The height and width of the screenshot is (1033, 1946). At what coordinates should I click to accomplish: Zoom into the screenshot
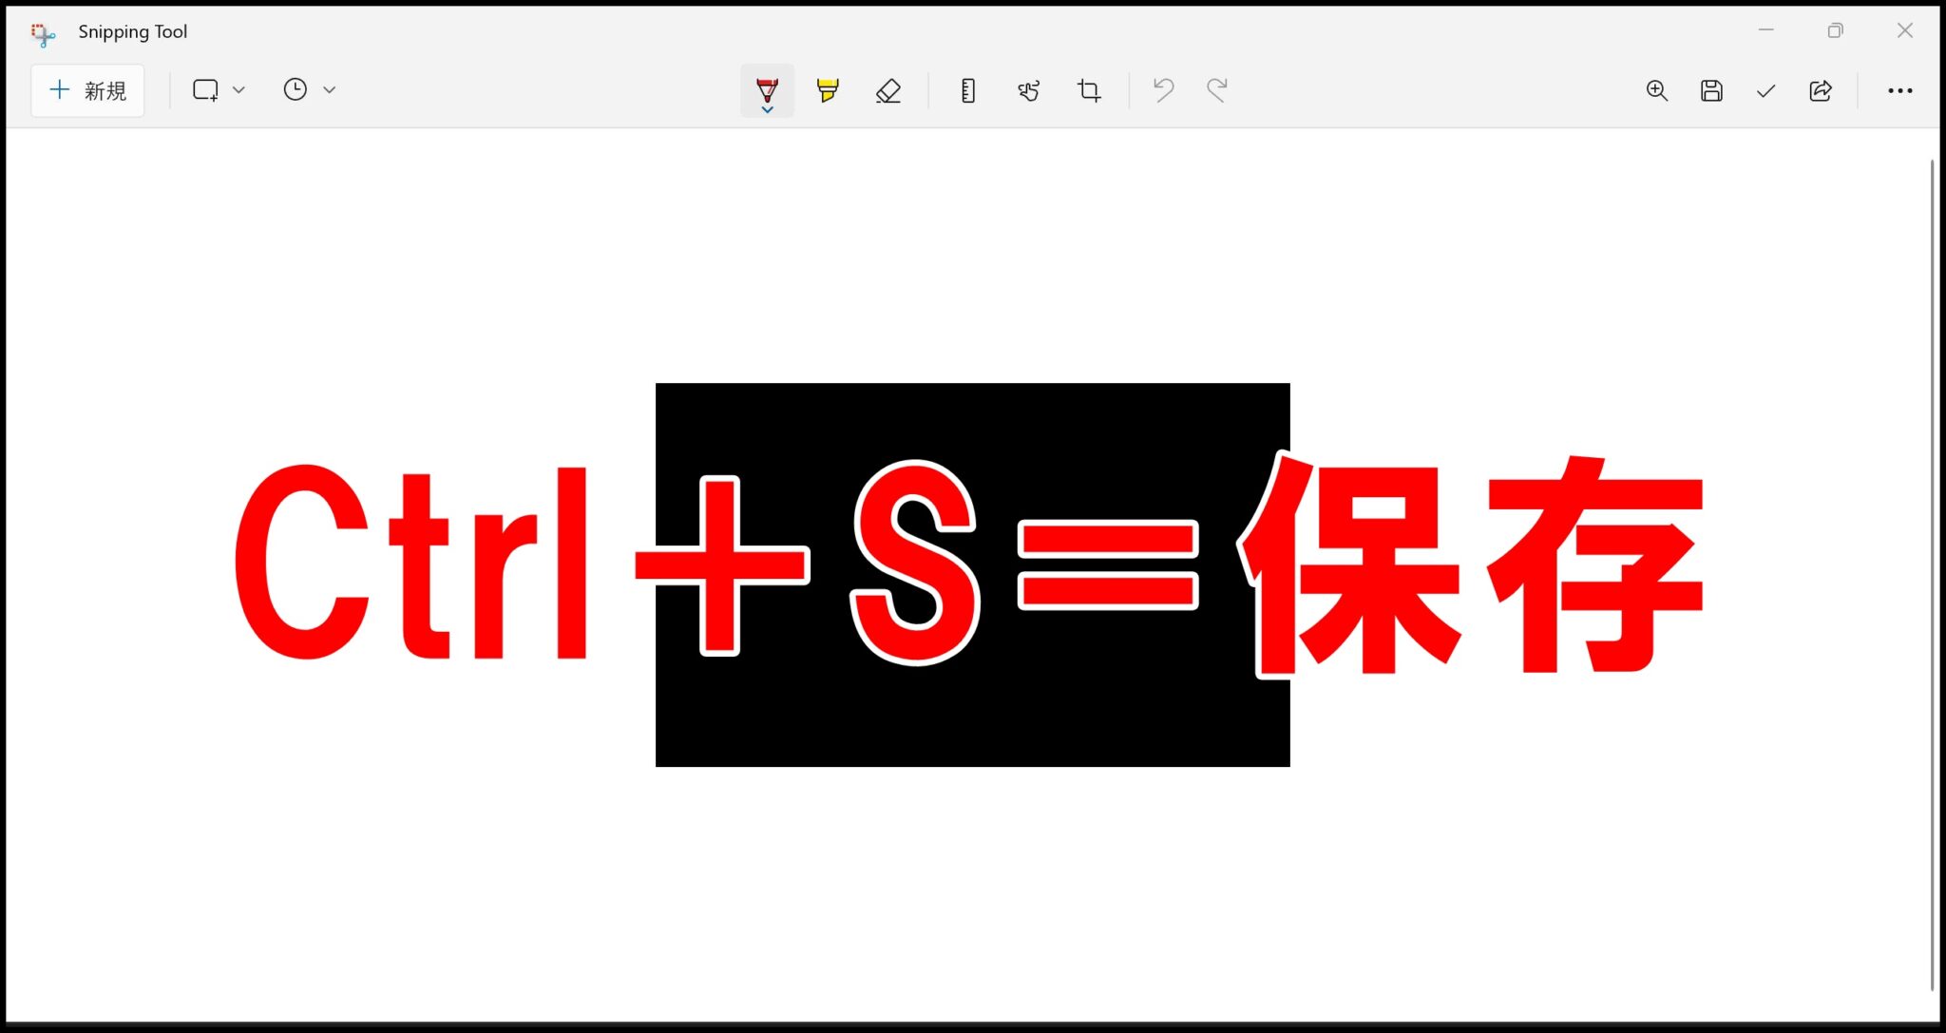pyautogui.click(x=1656, y=90)
